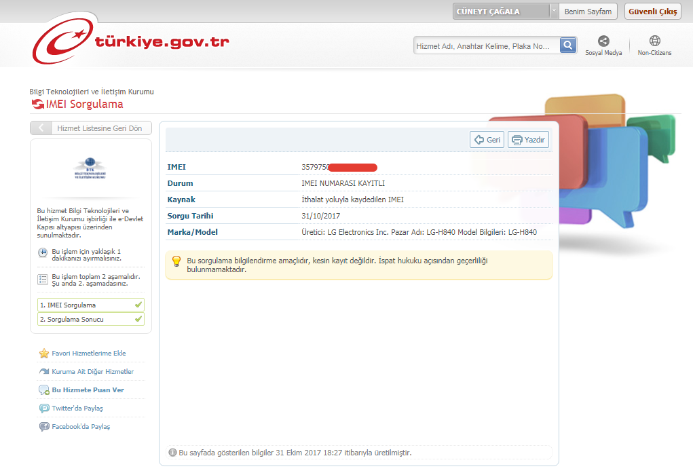Click the IMEI Sorgulama page title
Viewport: 693px width, 473px height.
(x=84, y=105)
